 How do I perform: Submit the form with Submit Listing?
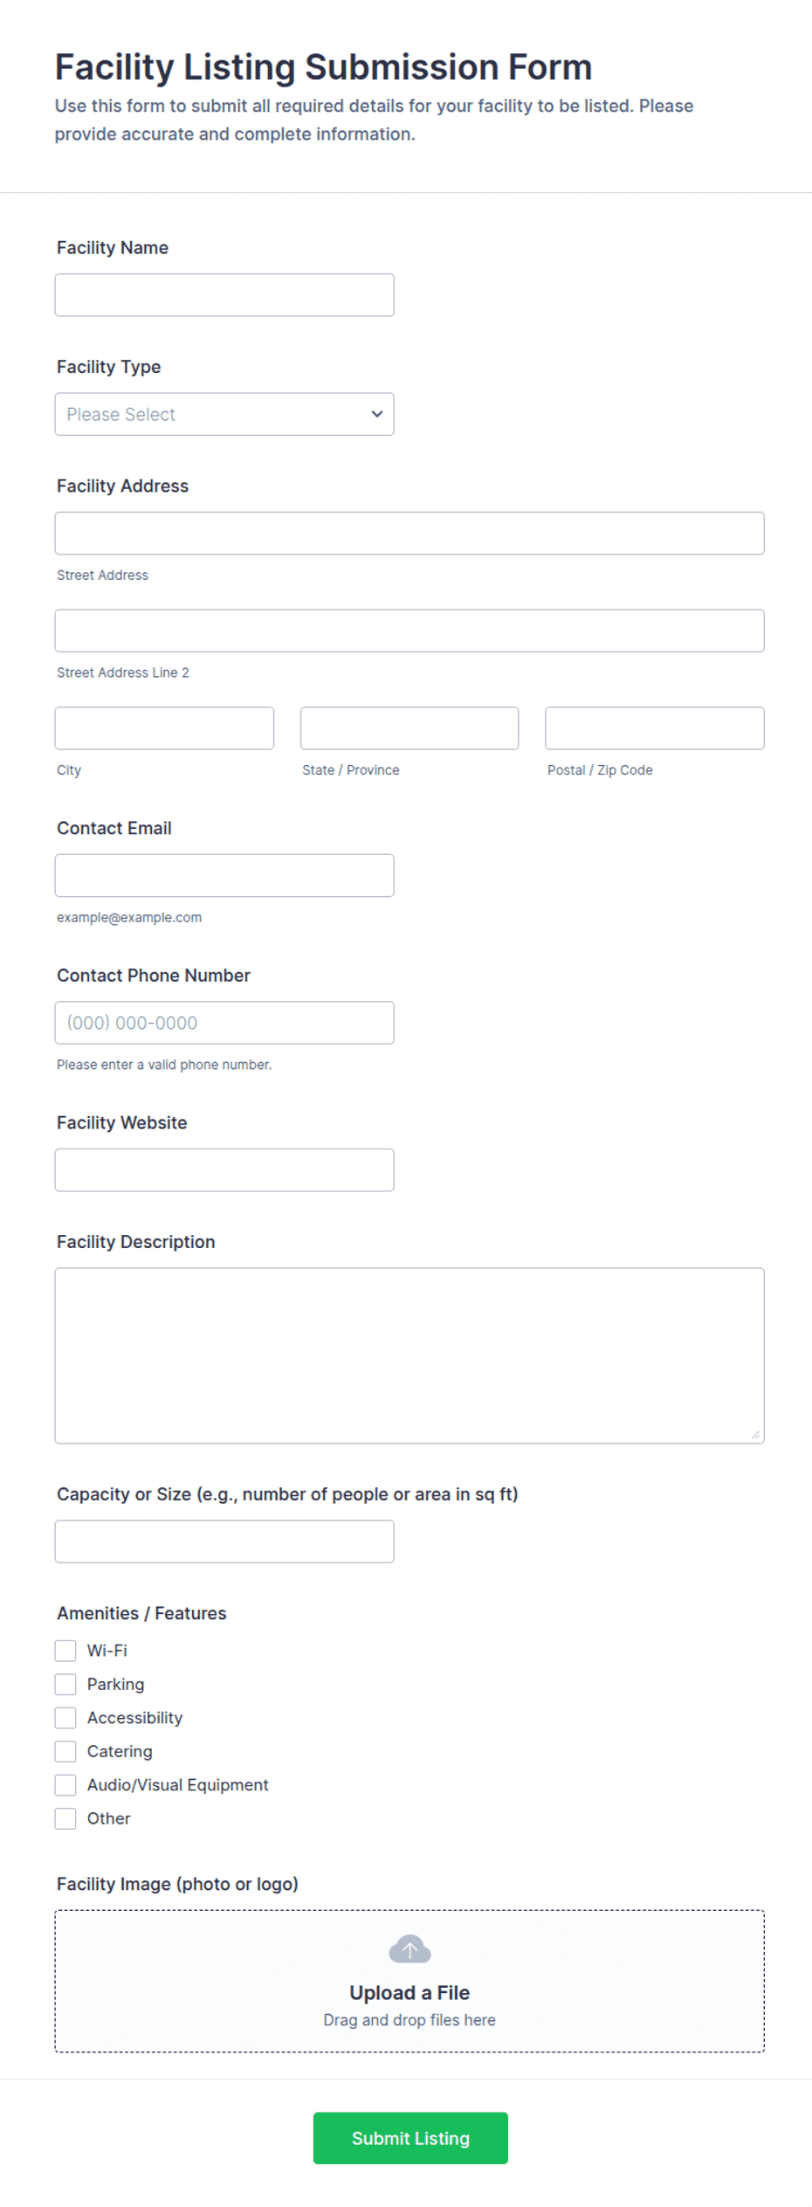410,2138
